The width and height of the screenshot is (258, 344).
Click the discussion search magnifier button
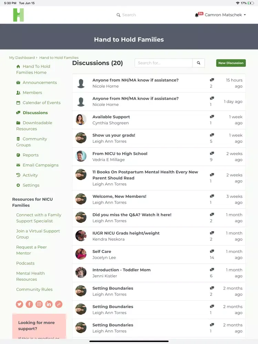[198, 63]
